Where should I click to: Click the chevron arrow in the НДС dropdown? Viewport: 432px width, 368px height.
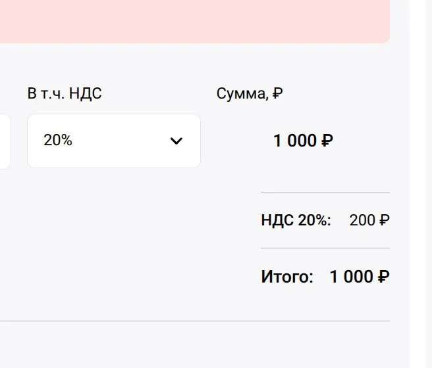coord(176,141)
